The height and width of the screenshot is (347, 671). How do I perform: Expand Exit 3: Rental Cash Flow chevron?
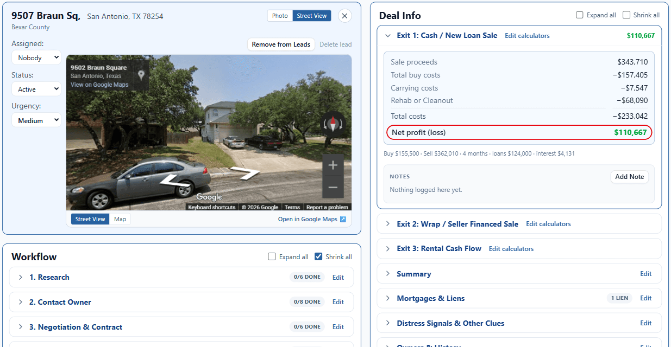click(x=388, y=249)
